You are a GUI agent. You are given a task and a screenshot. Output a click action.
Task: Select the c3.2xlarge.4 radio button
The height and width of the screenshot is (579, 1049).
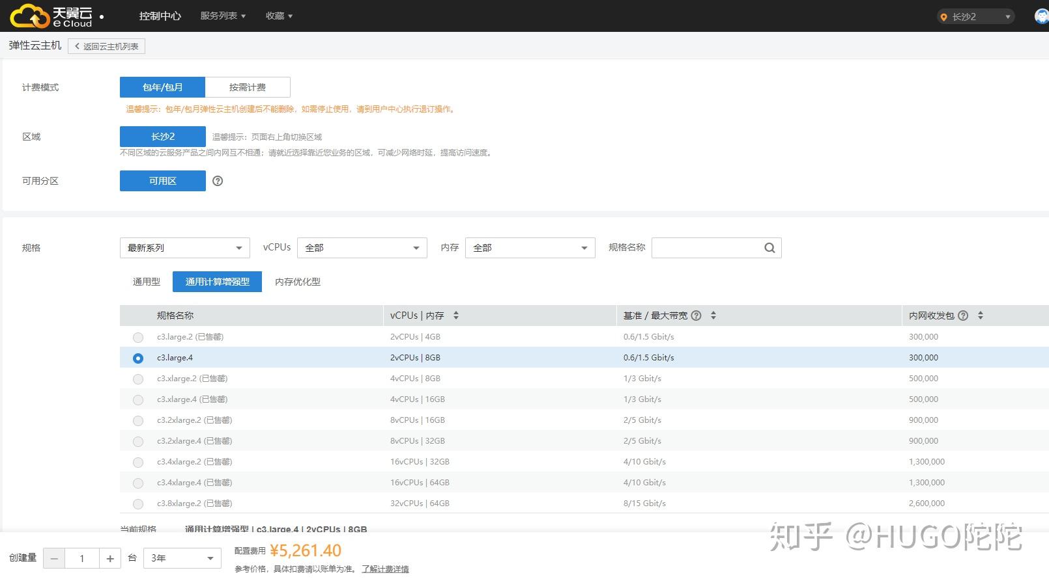coord(138,441)
